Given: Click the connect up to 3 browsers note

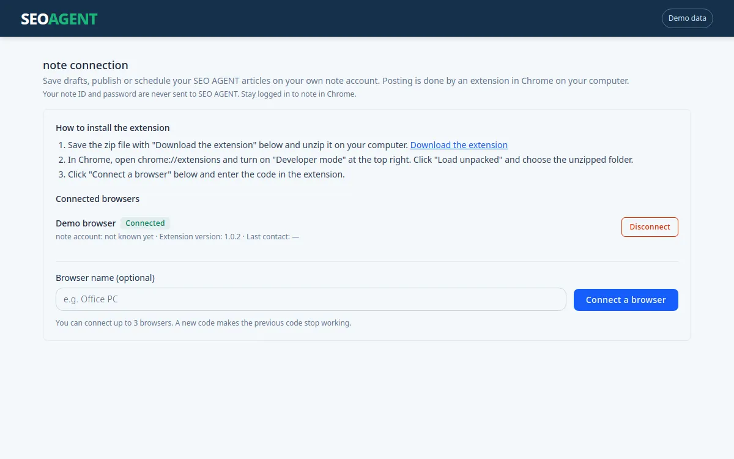Looking at the screenshot, I should point(203,323).
